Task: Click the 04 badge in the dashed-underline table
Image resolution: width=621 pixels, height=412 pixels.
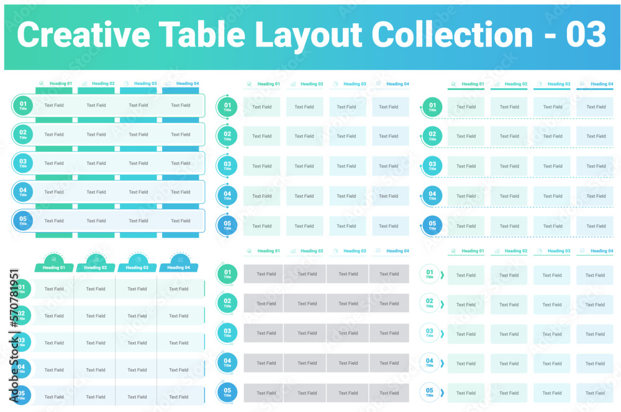Action: (x=432, y=195)
